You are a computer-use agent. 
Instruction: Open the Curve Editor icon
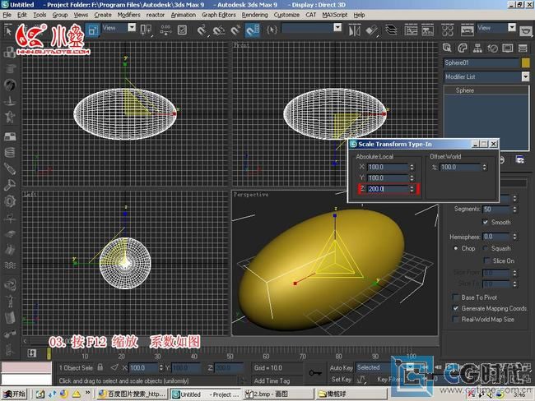(x=411, y=30)
